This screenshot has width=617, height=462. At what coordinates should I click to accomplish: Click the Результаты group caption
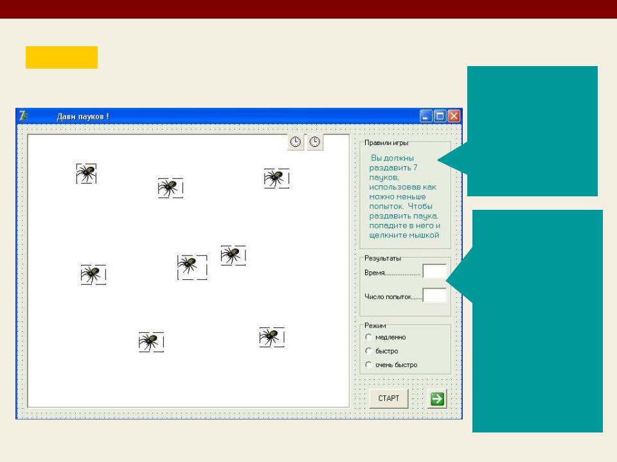382,258
